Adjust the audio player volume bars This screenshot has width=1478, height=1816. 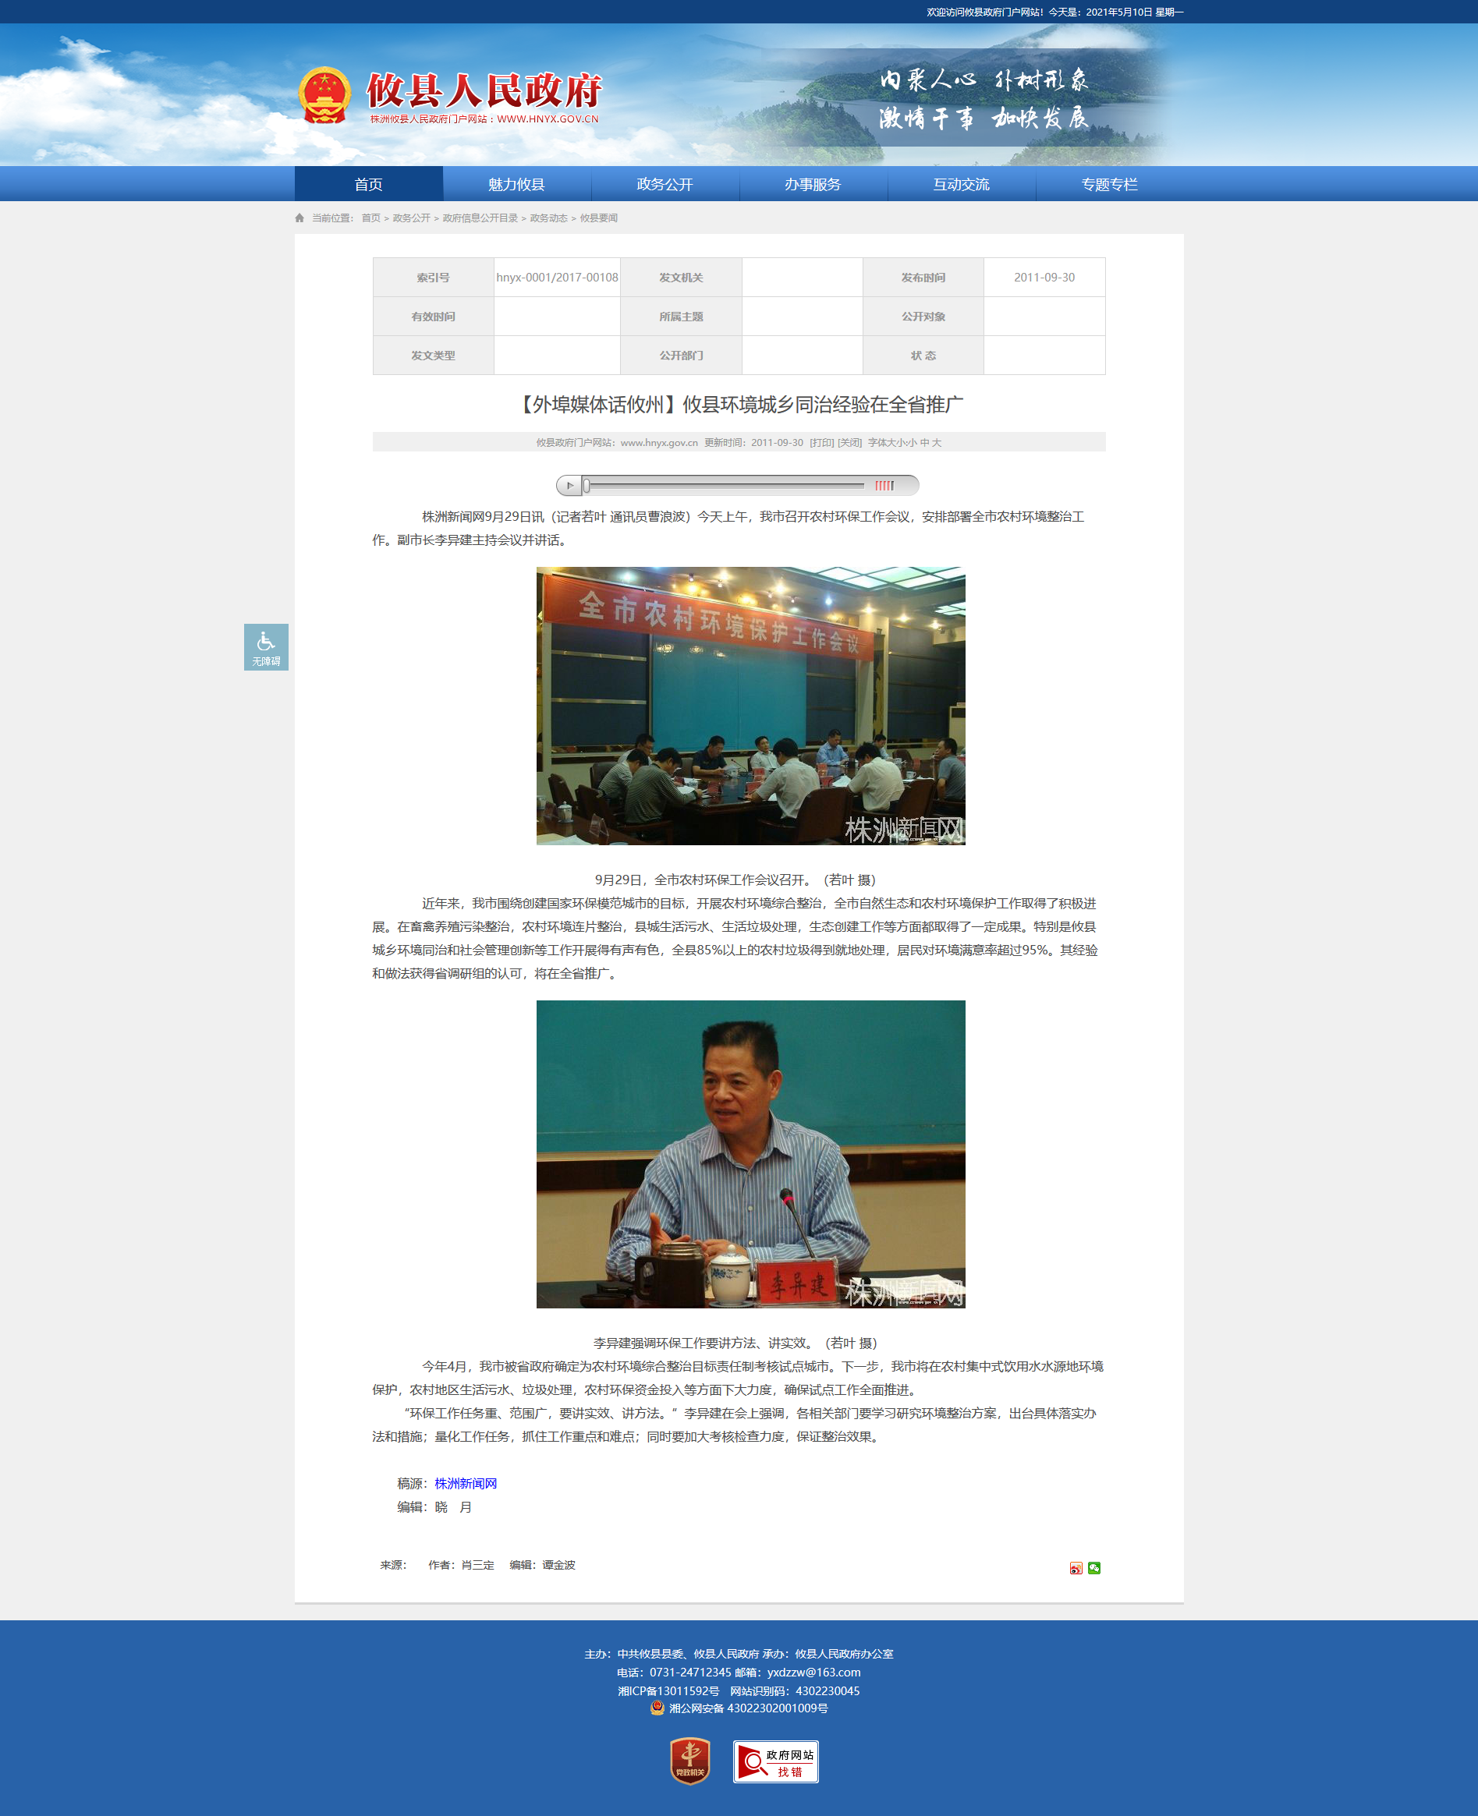point(884,486)
